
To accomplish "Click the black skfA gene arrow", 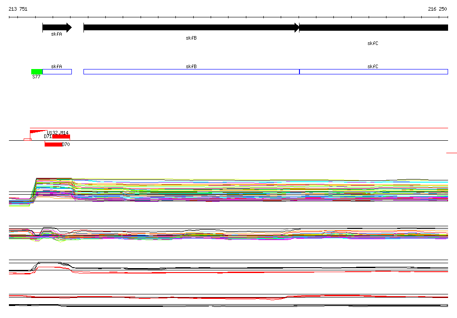I will pyautogui.click(x=57, y=28).
